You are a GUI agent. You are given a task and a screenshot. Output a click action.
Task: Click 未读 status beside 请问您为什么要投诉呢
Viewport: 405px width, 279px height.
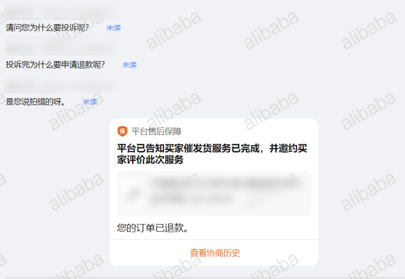click(x=114, y=28)
